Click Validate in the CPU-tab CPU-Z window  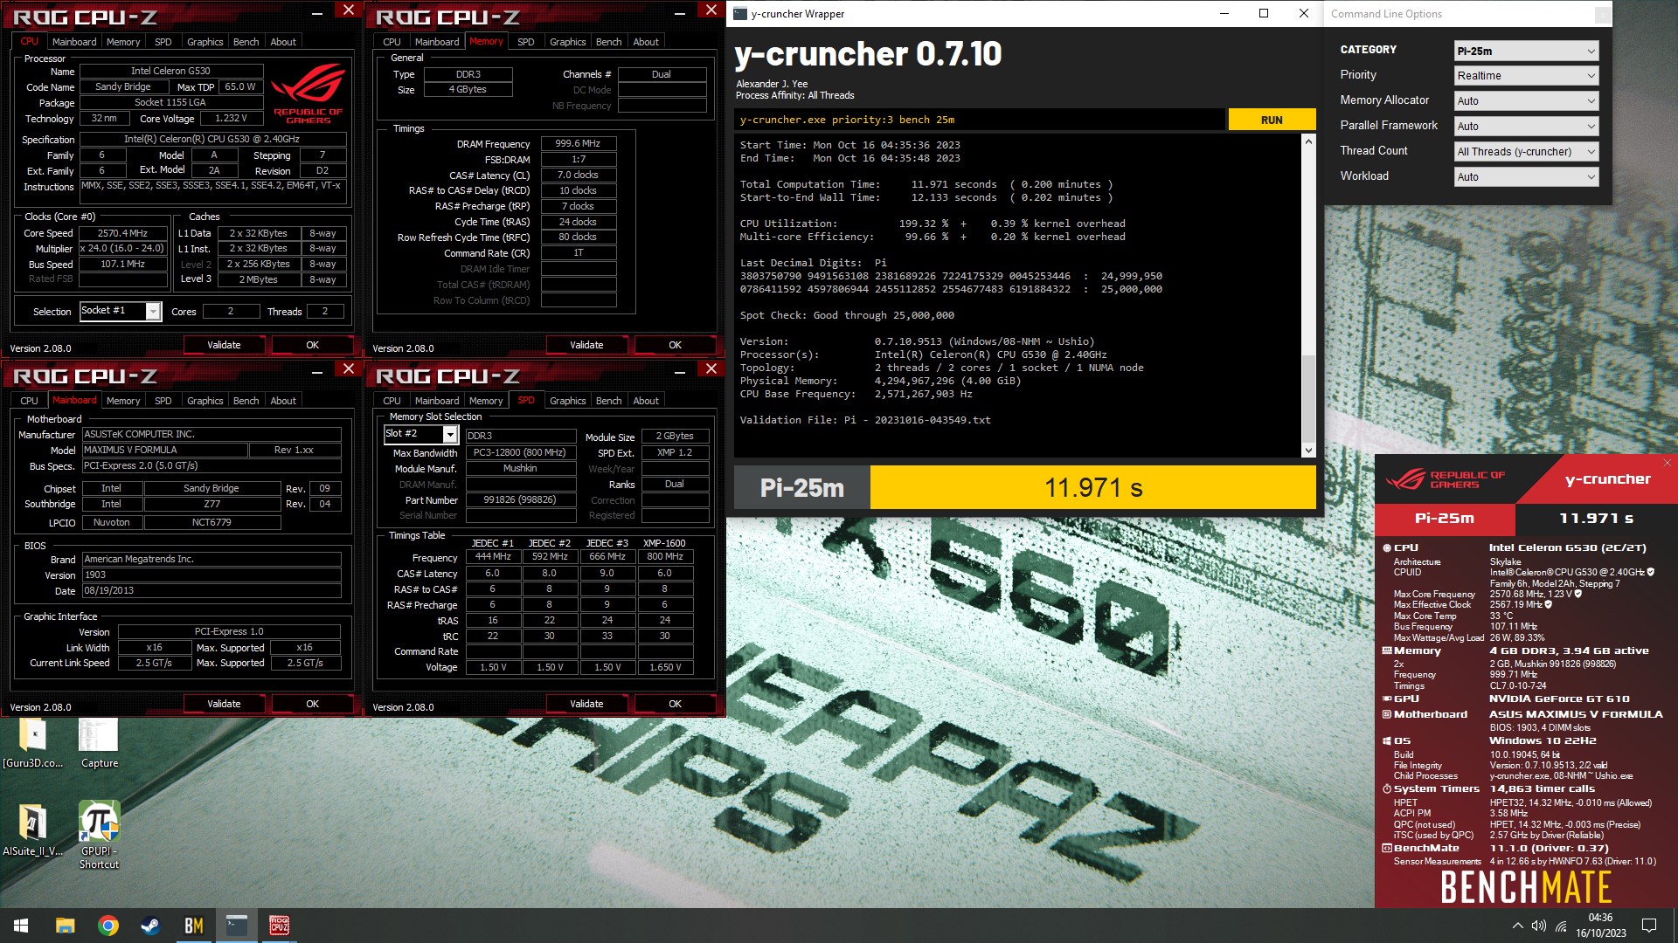coord(224,345)
